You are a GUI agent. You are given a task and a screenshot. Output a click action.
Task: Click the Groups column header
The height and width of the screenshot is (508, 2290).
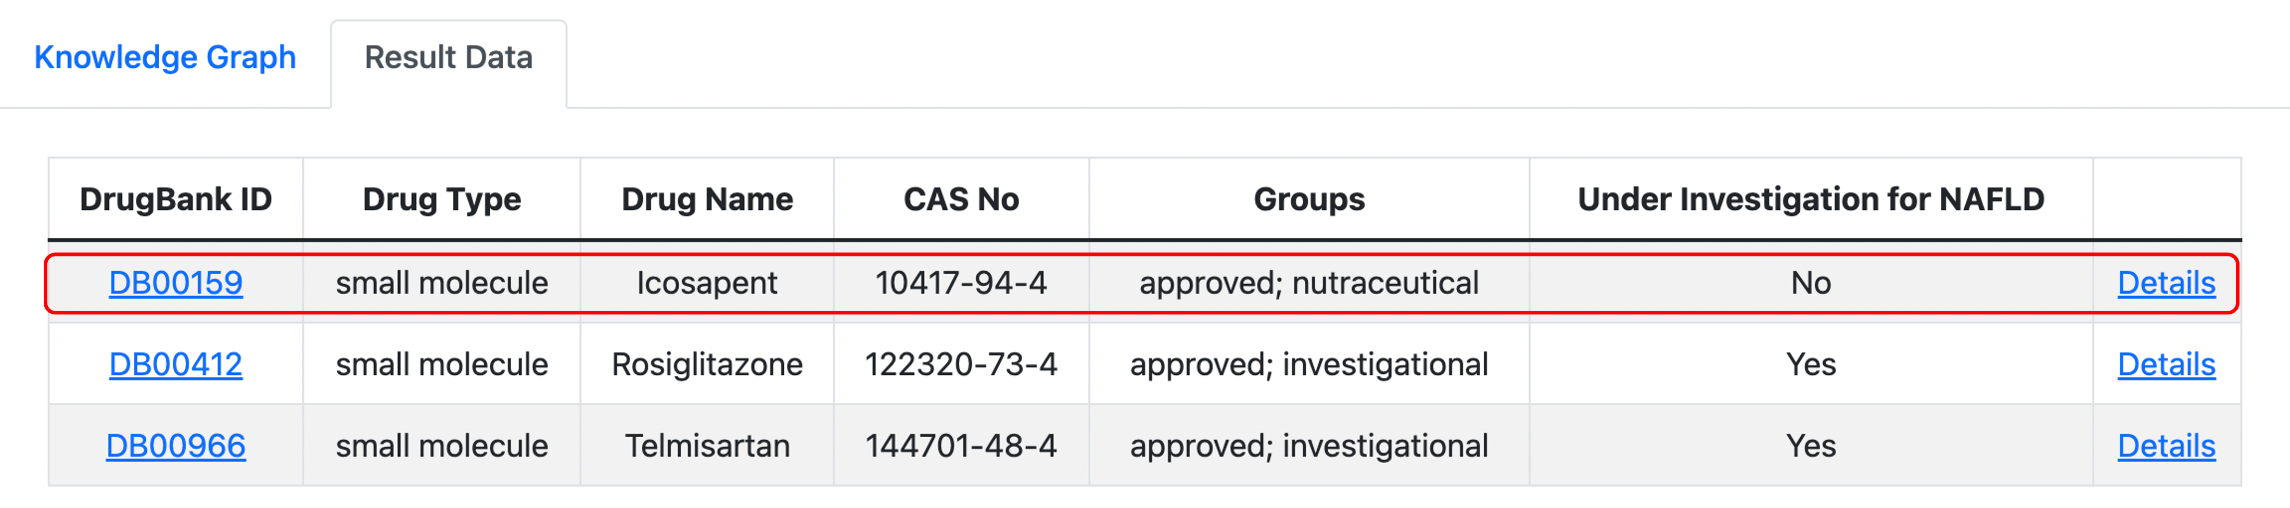click(x=1308, y=199)
